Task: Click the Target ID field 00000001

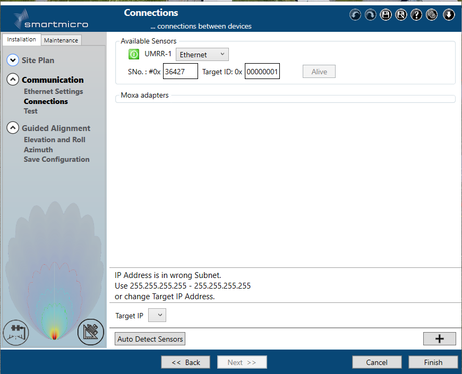Action: (x=262, y=71)
